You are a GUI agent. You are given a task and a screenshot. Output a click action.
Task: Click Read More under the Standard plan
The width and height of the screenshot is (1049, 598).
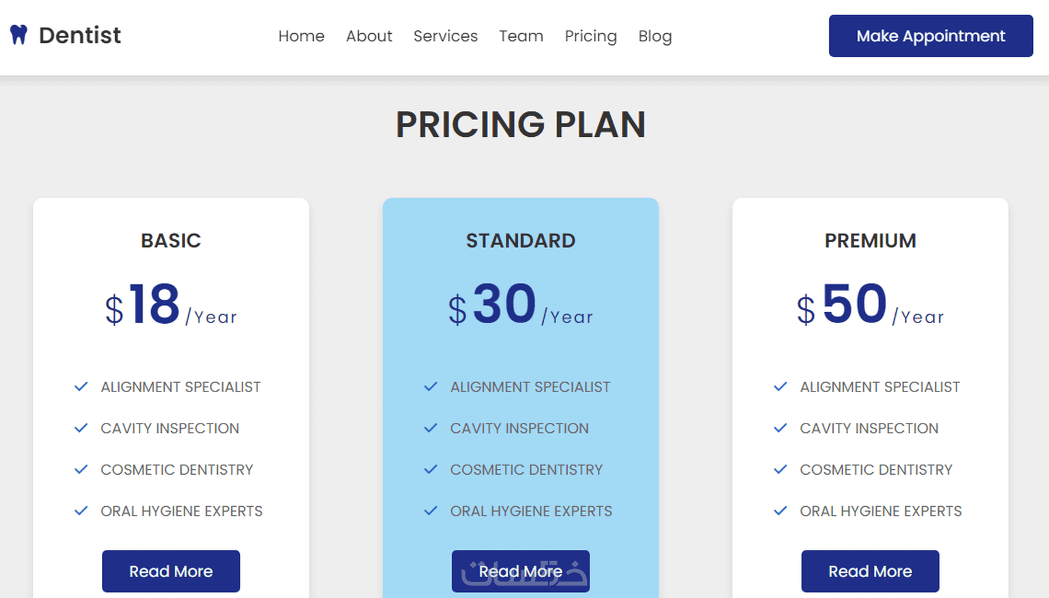tap(521, 571)
